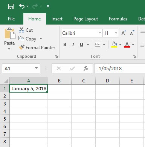Click the Save icon in quick access toolbar
Screen dimensions: 145x147
[x=11, y=6]
